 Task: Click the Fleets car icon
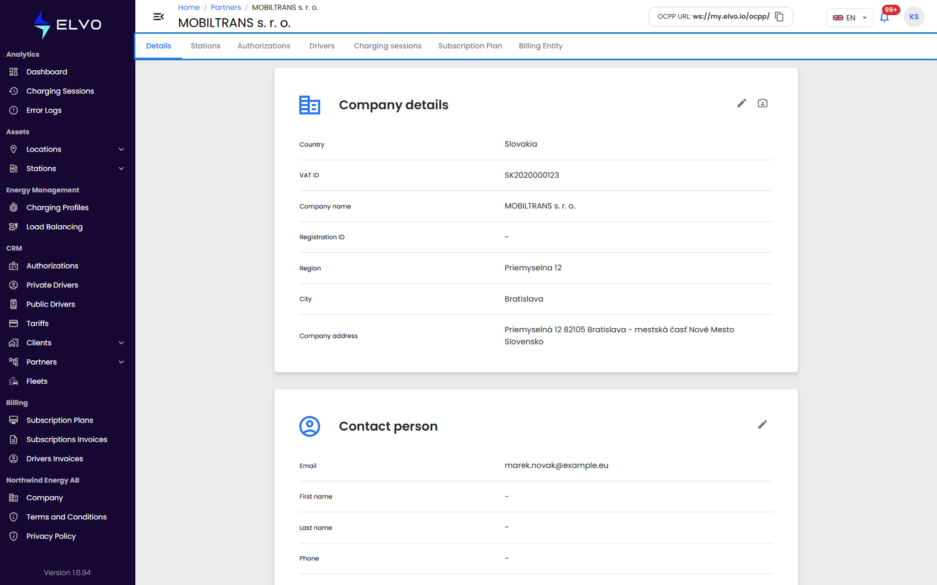(x=13, y=381)
